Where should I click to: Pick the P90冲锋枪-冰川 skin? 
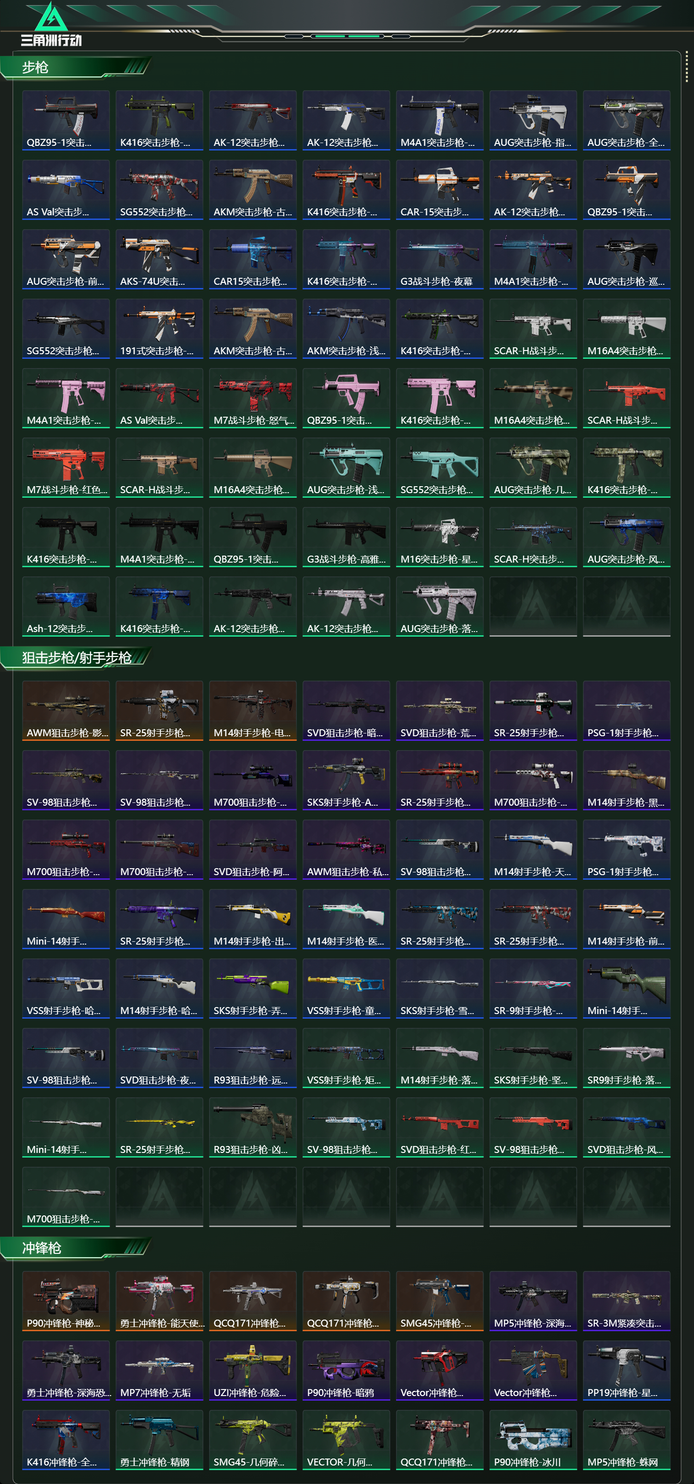[533, 1440]
